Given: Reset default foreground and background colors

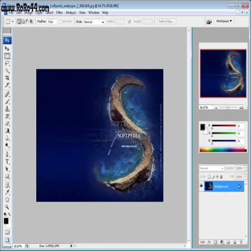Looking at the screenshot, I should click(x=5, y=214).
